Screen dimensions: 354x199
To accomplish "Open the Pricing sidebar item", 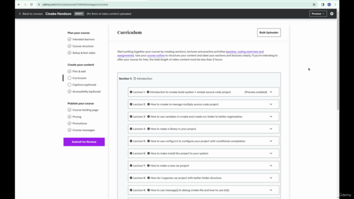I will [x=77, y=117].
